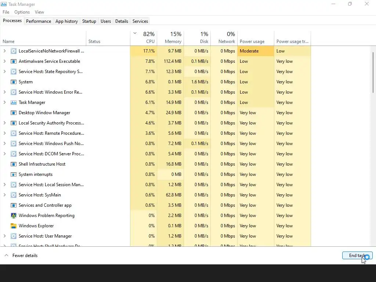Switch to the App history tab
Viewport: 376px width, 282px height.
coord(67,21)
